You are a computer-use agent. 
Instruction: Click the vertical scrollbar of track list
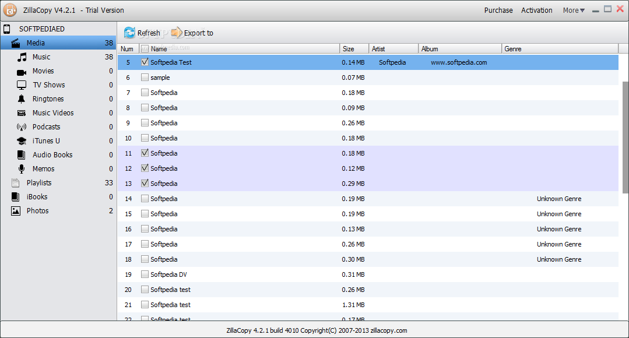[626, 137]
